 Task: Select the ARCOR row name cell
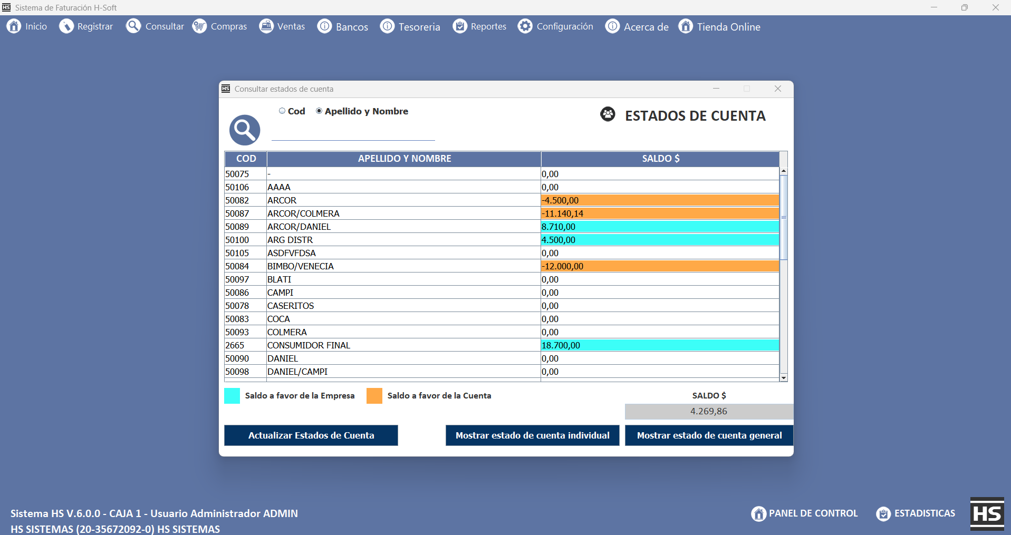pyautogui.click(x=404, y=200)
